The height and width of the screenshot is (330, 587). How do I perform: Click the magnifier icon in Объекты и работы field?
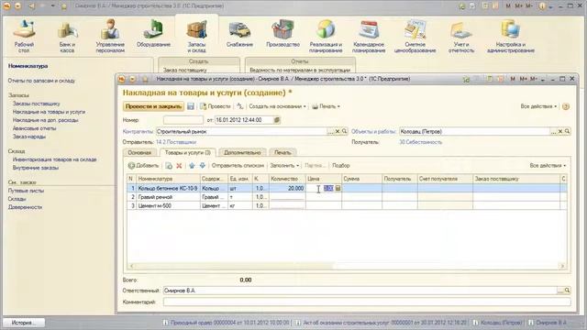coord(567,131)
